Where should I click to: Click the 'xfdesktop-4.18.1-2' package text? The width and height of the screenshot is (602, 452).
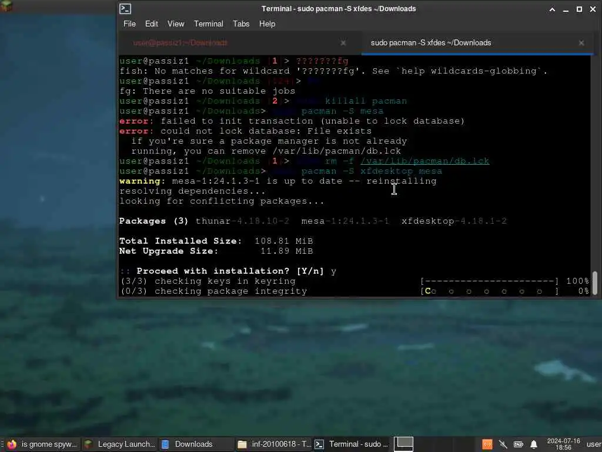454,221
